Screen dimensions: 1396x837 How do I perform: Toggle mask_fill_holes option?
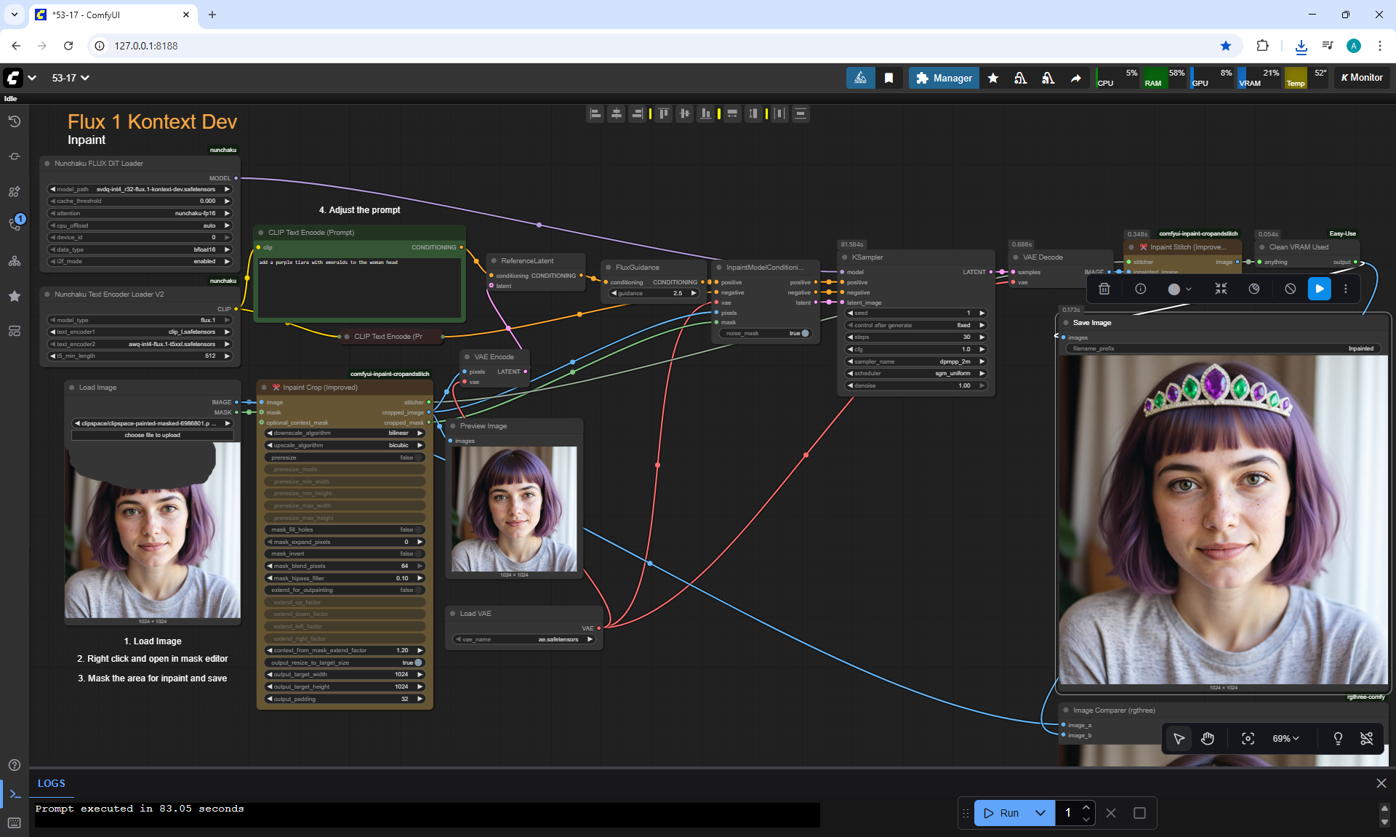point(417,529)
